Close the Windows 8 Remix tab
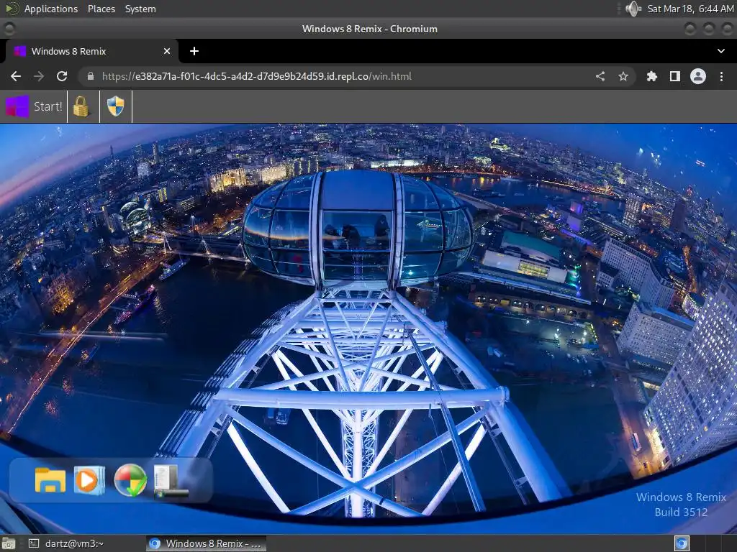This screenshot has height=552, width=737. [167, 51]
